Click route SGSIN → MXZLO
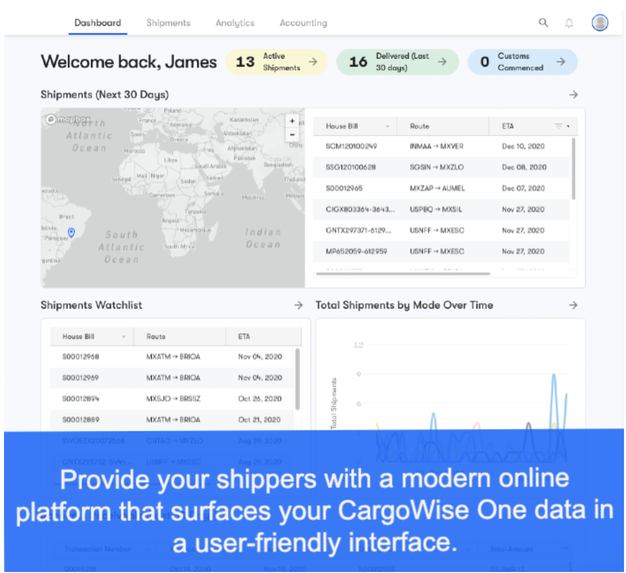This screenshot has height=573, width=626. (x=437, y=167)
